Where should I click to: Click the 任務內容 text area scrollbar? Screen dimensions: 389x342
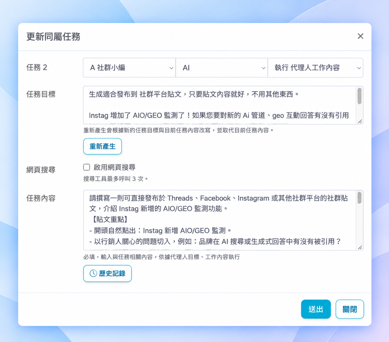(360, 198)
